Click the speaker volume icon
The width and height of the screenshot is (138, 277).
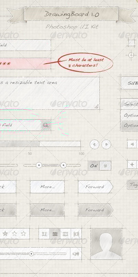pyautogui.click(x=76, y=254)
